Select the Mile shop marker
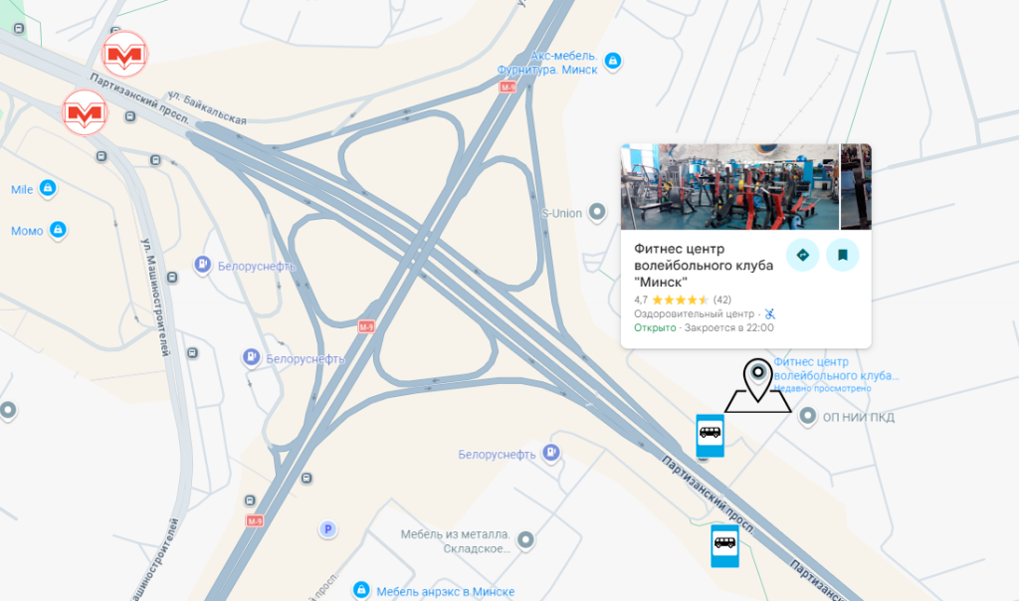 pyautogui.click(x=48, y=188)
